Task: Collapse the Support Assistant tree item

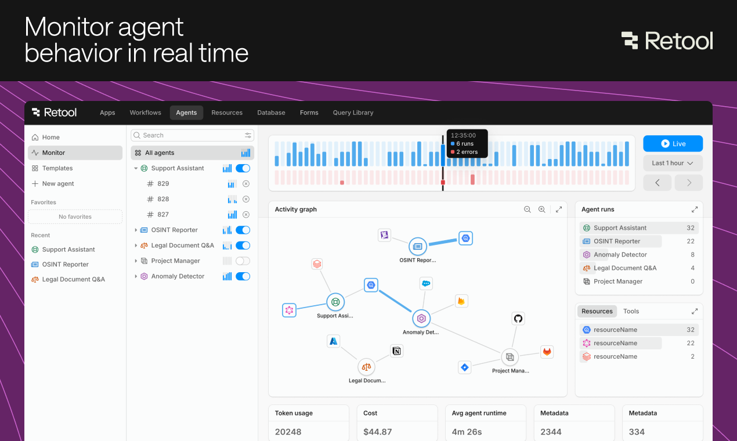Action: pyautogui.click(x=136, y=168)
